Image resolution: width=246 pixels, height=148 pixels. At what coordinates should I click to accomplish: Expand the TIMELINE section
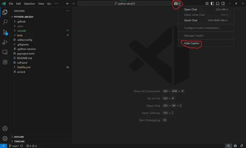(x=19, y=141)
